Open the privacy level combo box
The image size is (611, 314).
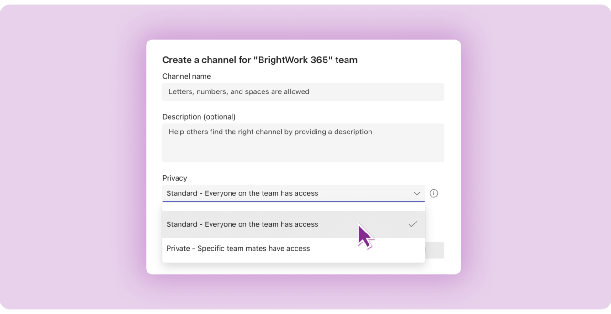(x=294, y=193)
